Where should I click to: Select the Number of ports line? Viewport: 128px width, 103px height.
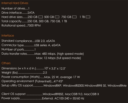pos(18,50)
